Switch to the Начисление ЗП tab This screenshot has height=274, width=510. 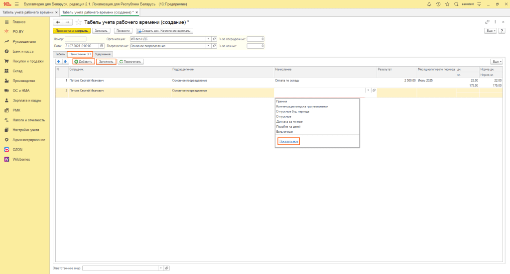click(x=80, y=54)
